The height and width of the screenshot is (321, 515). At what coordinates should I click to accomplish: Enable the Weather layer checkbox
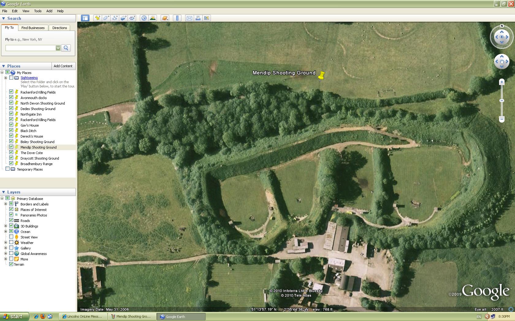11,242
